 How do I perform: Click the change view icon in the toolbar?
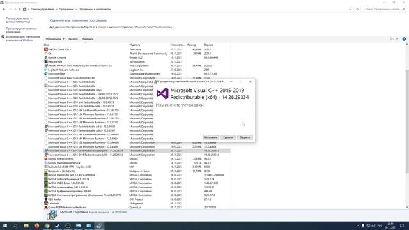click(392, 39)
